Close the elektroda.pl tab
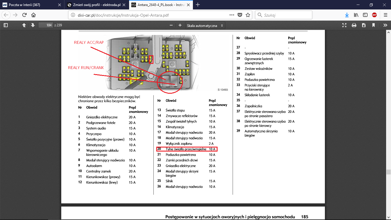The width and height of the screenshot is (391, 220). coord(124,5)
